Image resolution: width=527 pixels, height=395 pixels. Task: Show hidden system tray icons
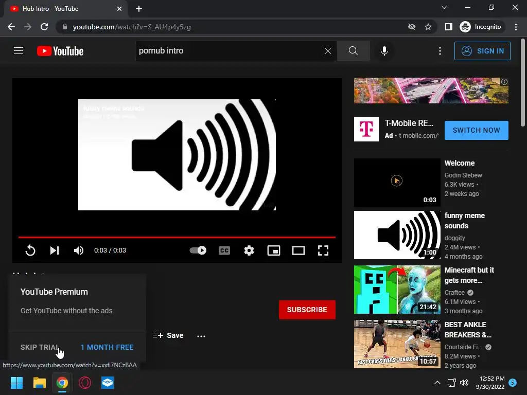437,383
